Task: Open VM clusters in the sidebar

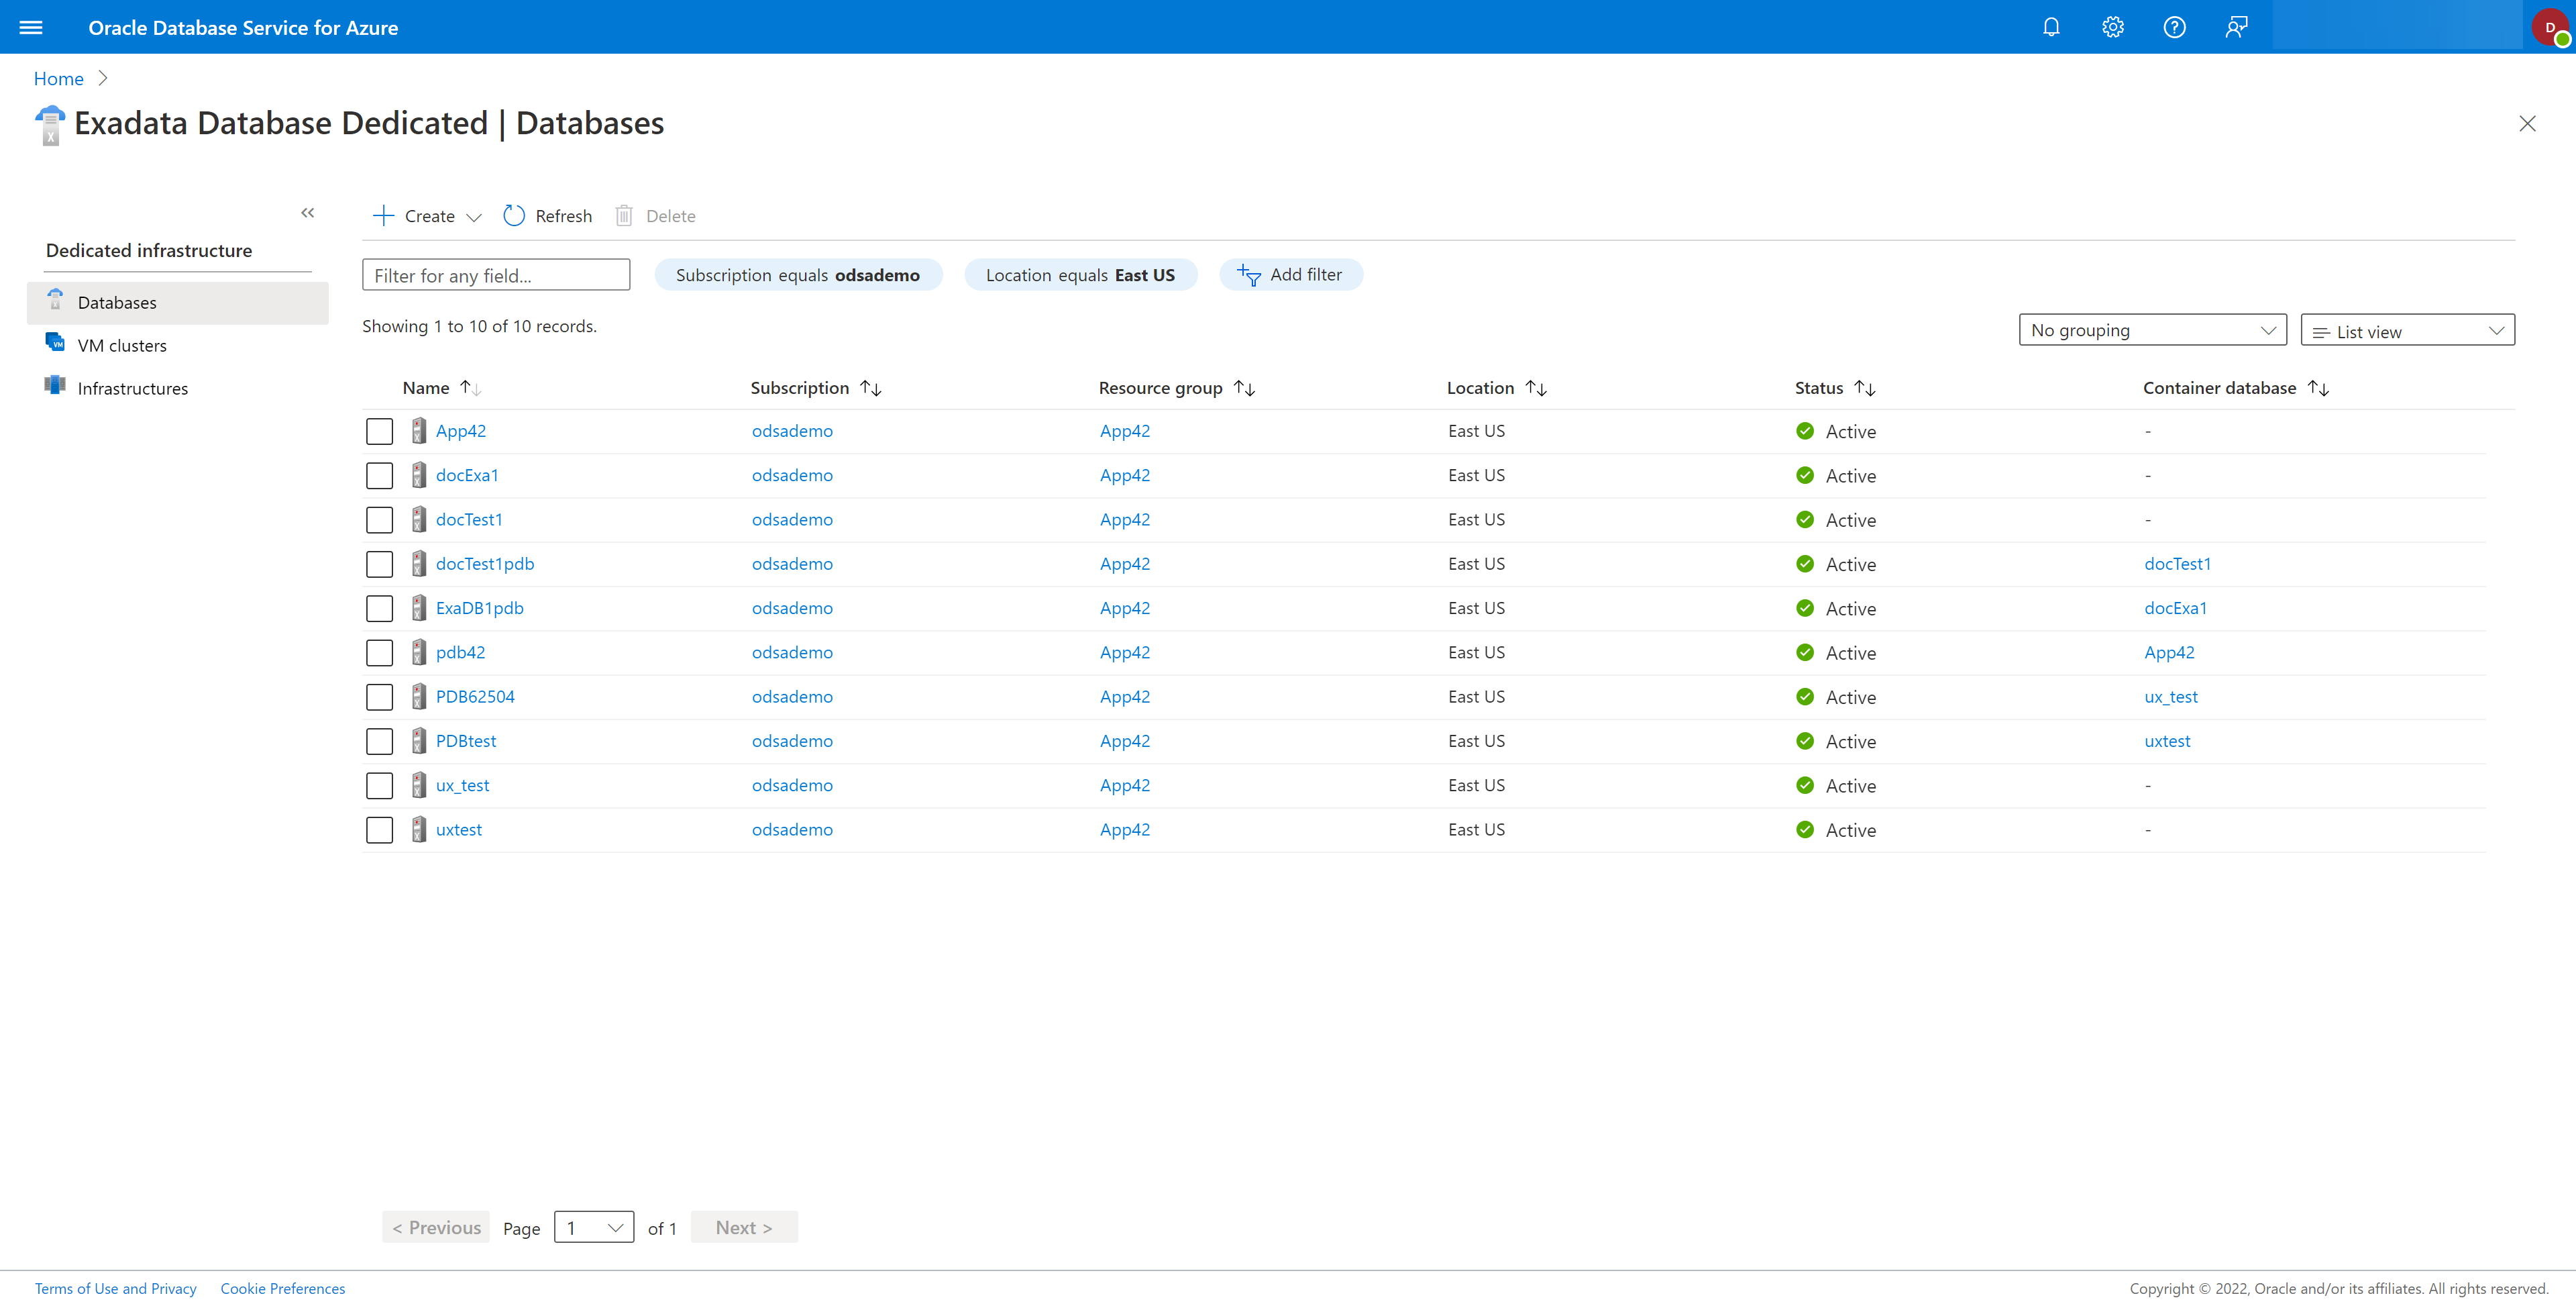Action: tap(178, 345)
